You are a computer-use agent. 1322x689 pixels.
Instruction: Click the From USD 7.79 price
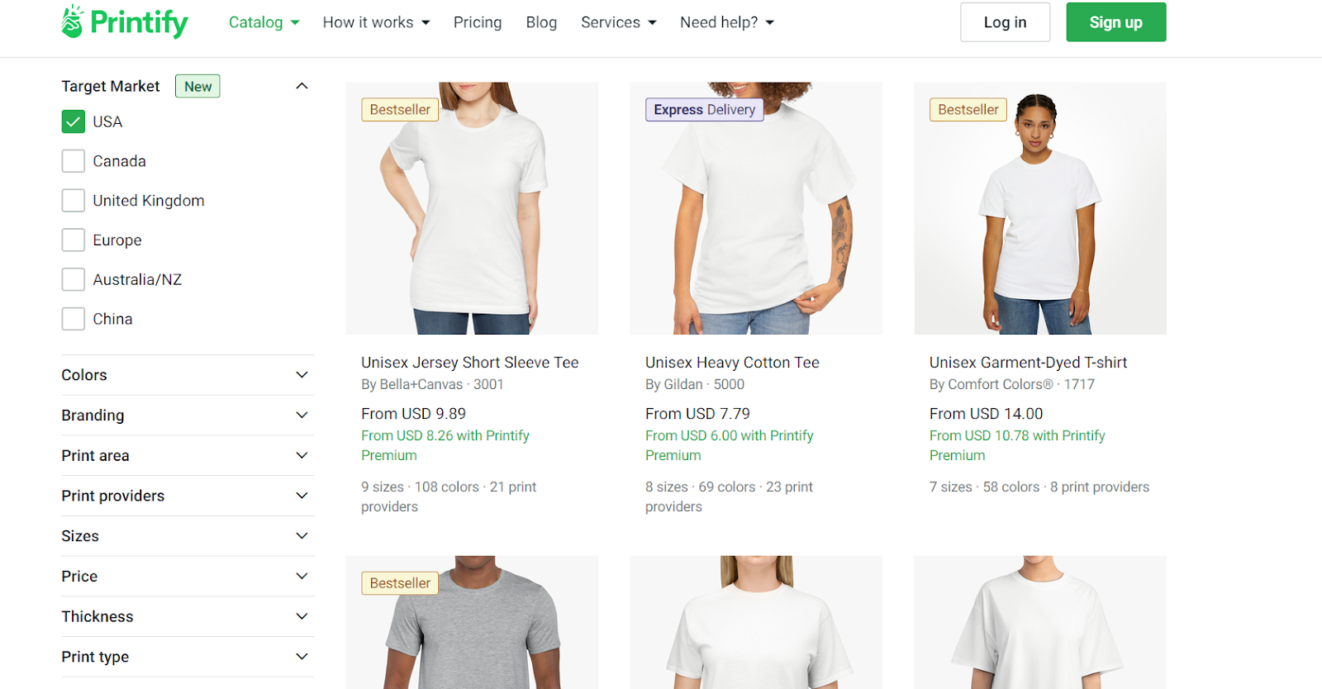coord(697,413)
